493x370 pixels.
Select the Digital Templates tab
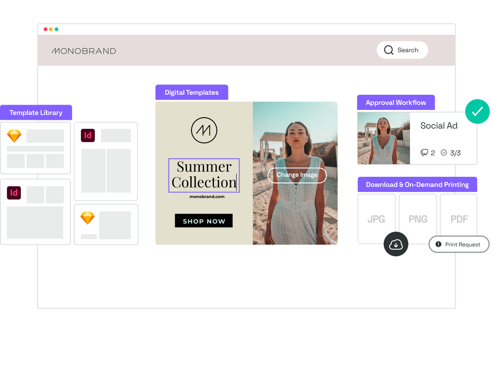tap(191, 92)
